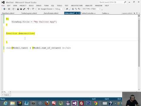Switch to Visual Studio taskbar icon
Viewport: 141px width, 106px height.
pos(75,103)
